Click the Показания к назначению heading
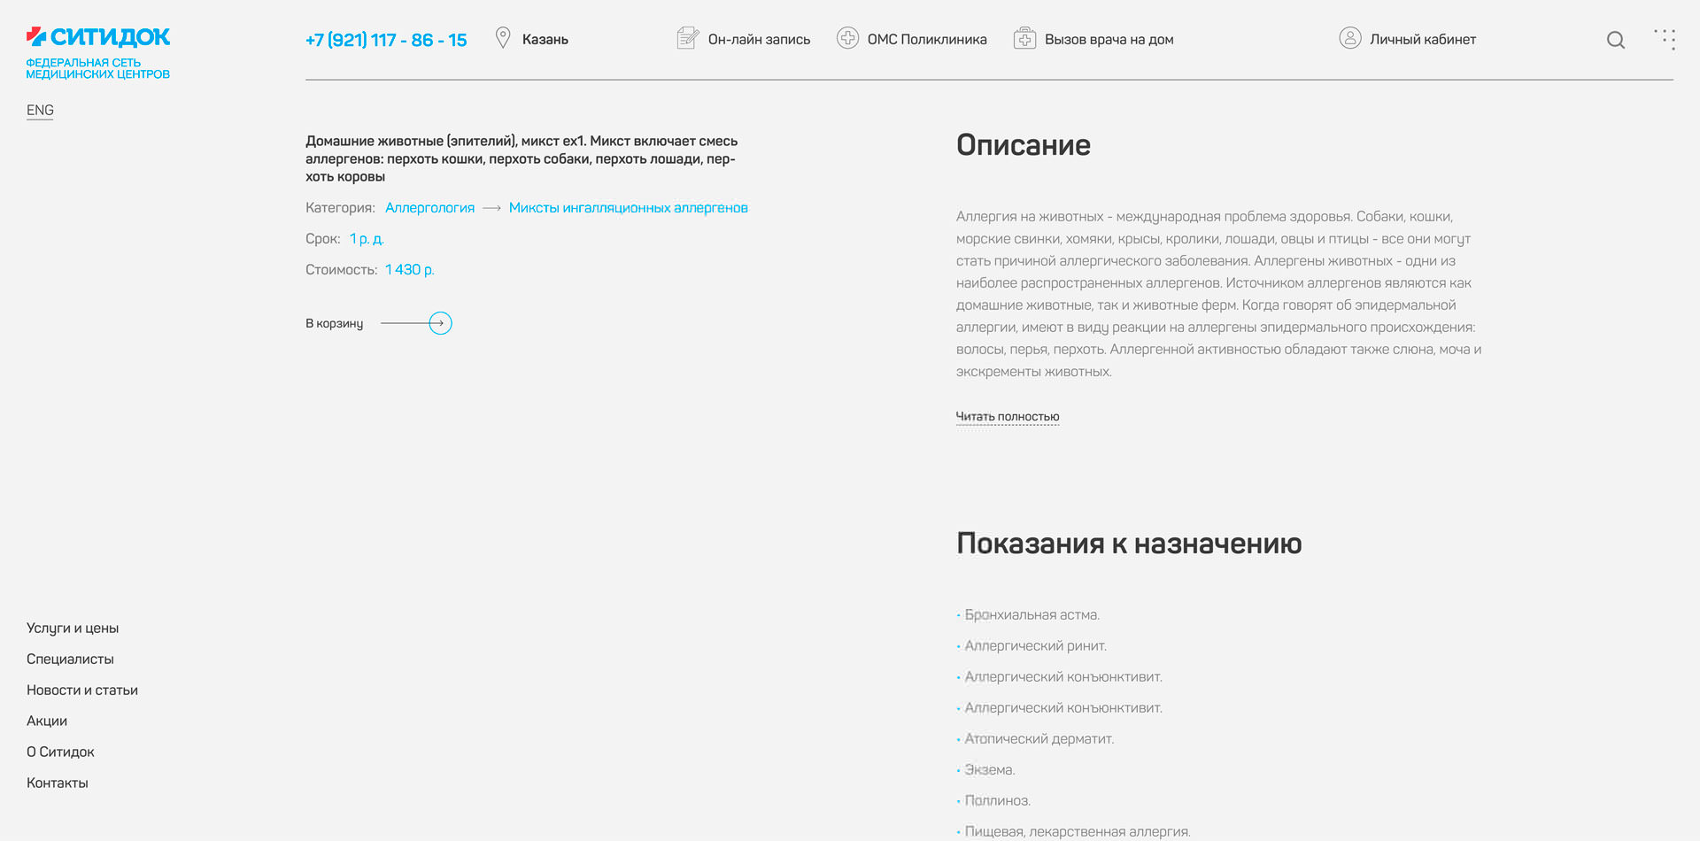Screen dimensions: 1700x841 (1129, 543)
